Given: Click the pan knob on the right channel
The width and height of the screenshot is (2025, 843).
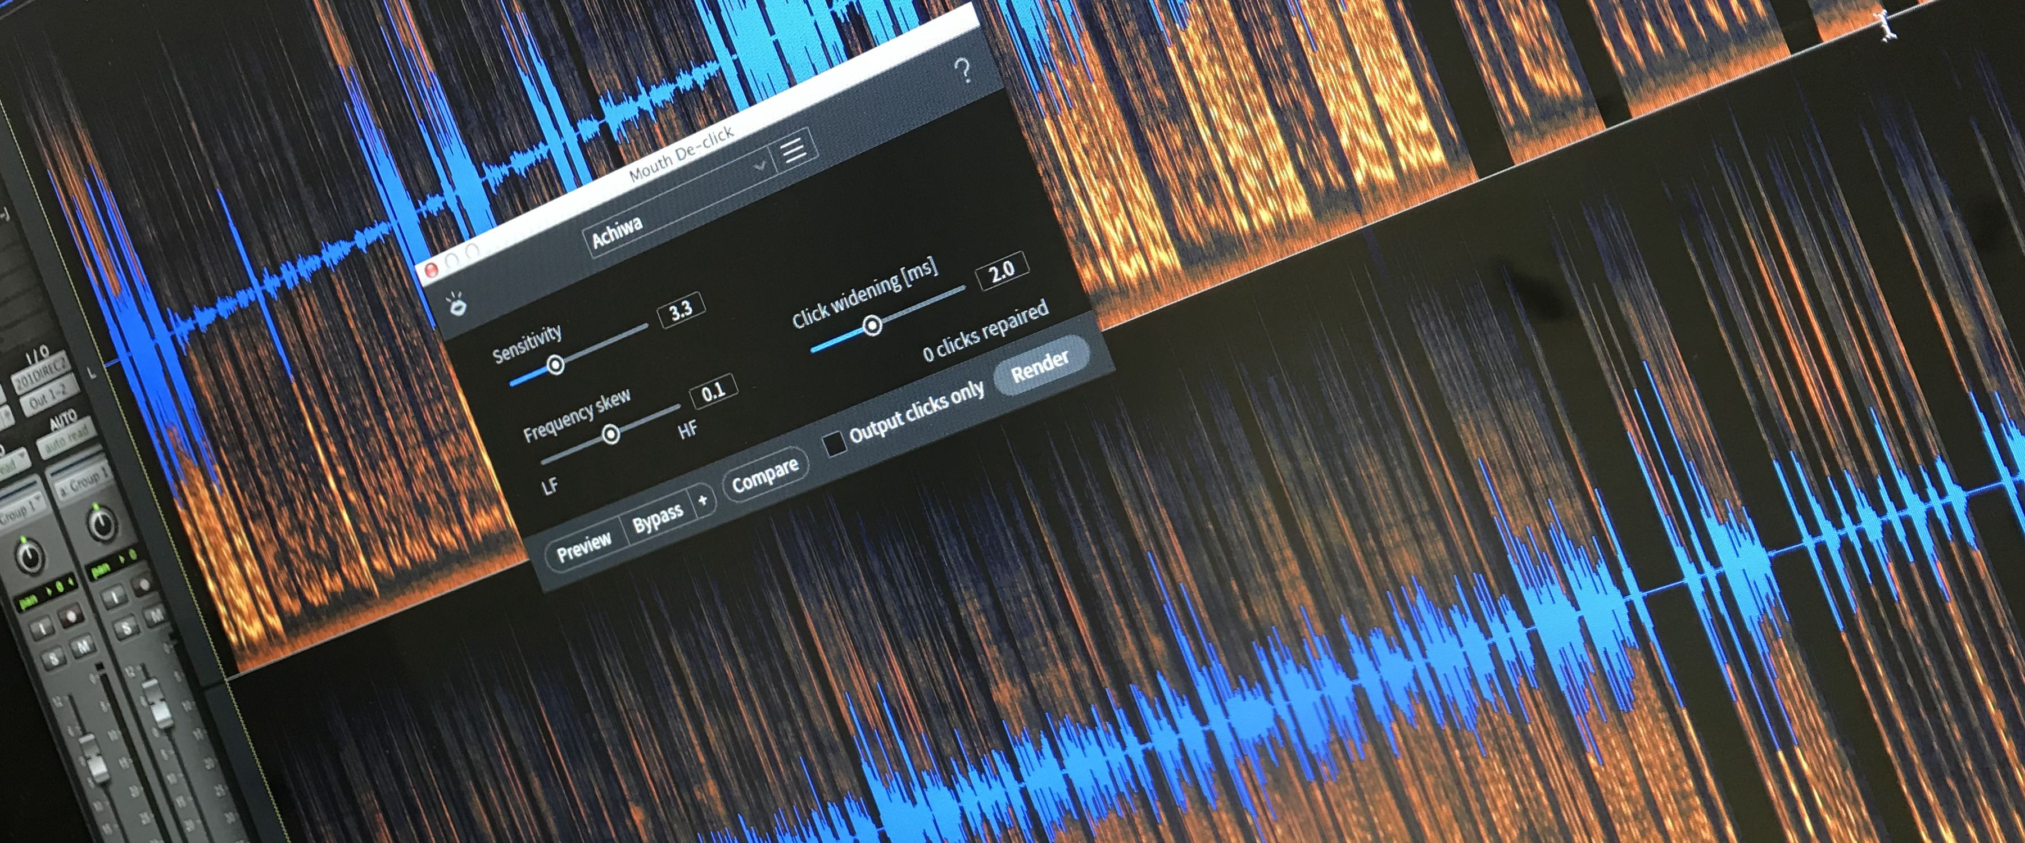Looking at the screenshot, I should (x=102, y=524).
